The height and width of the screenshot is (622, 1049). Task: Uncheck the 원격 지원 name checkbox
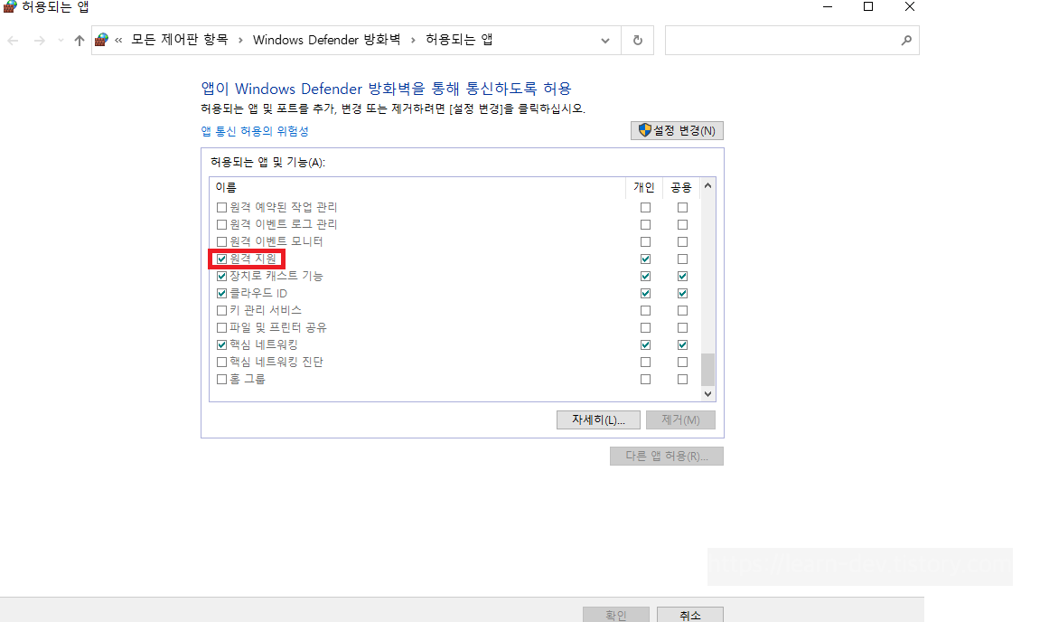click(221, 259)
